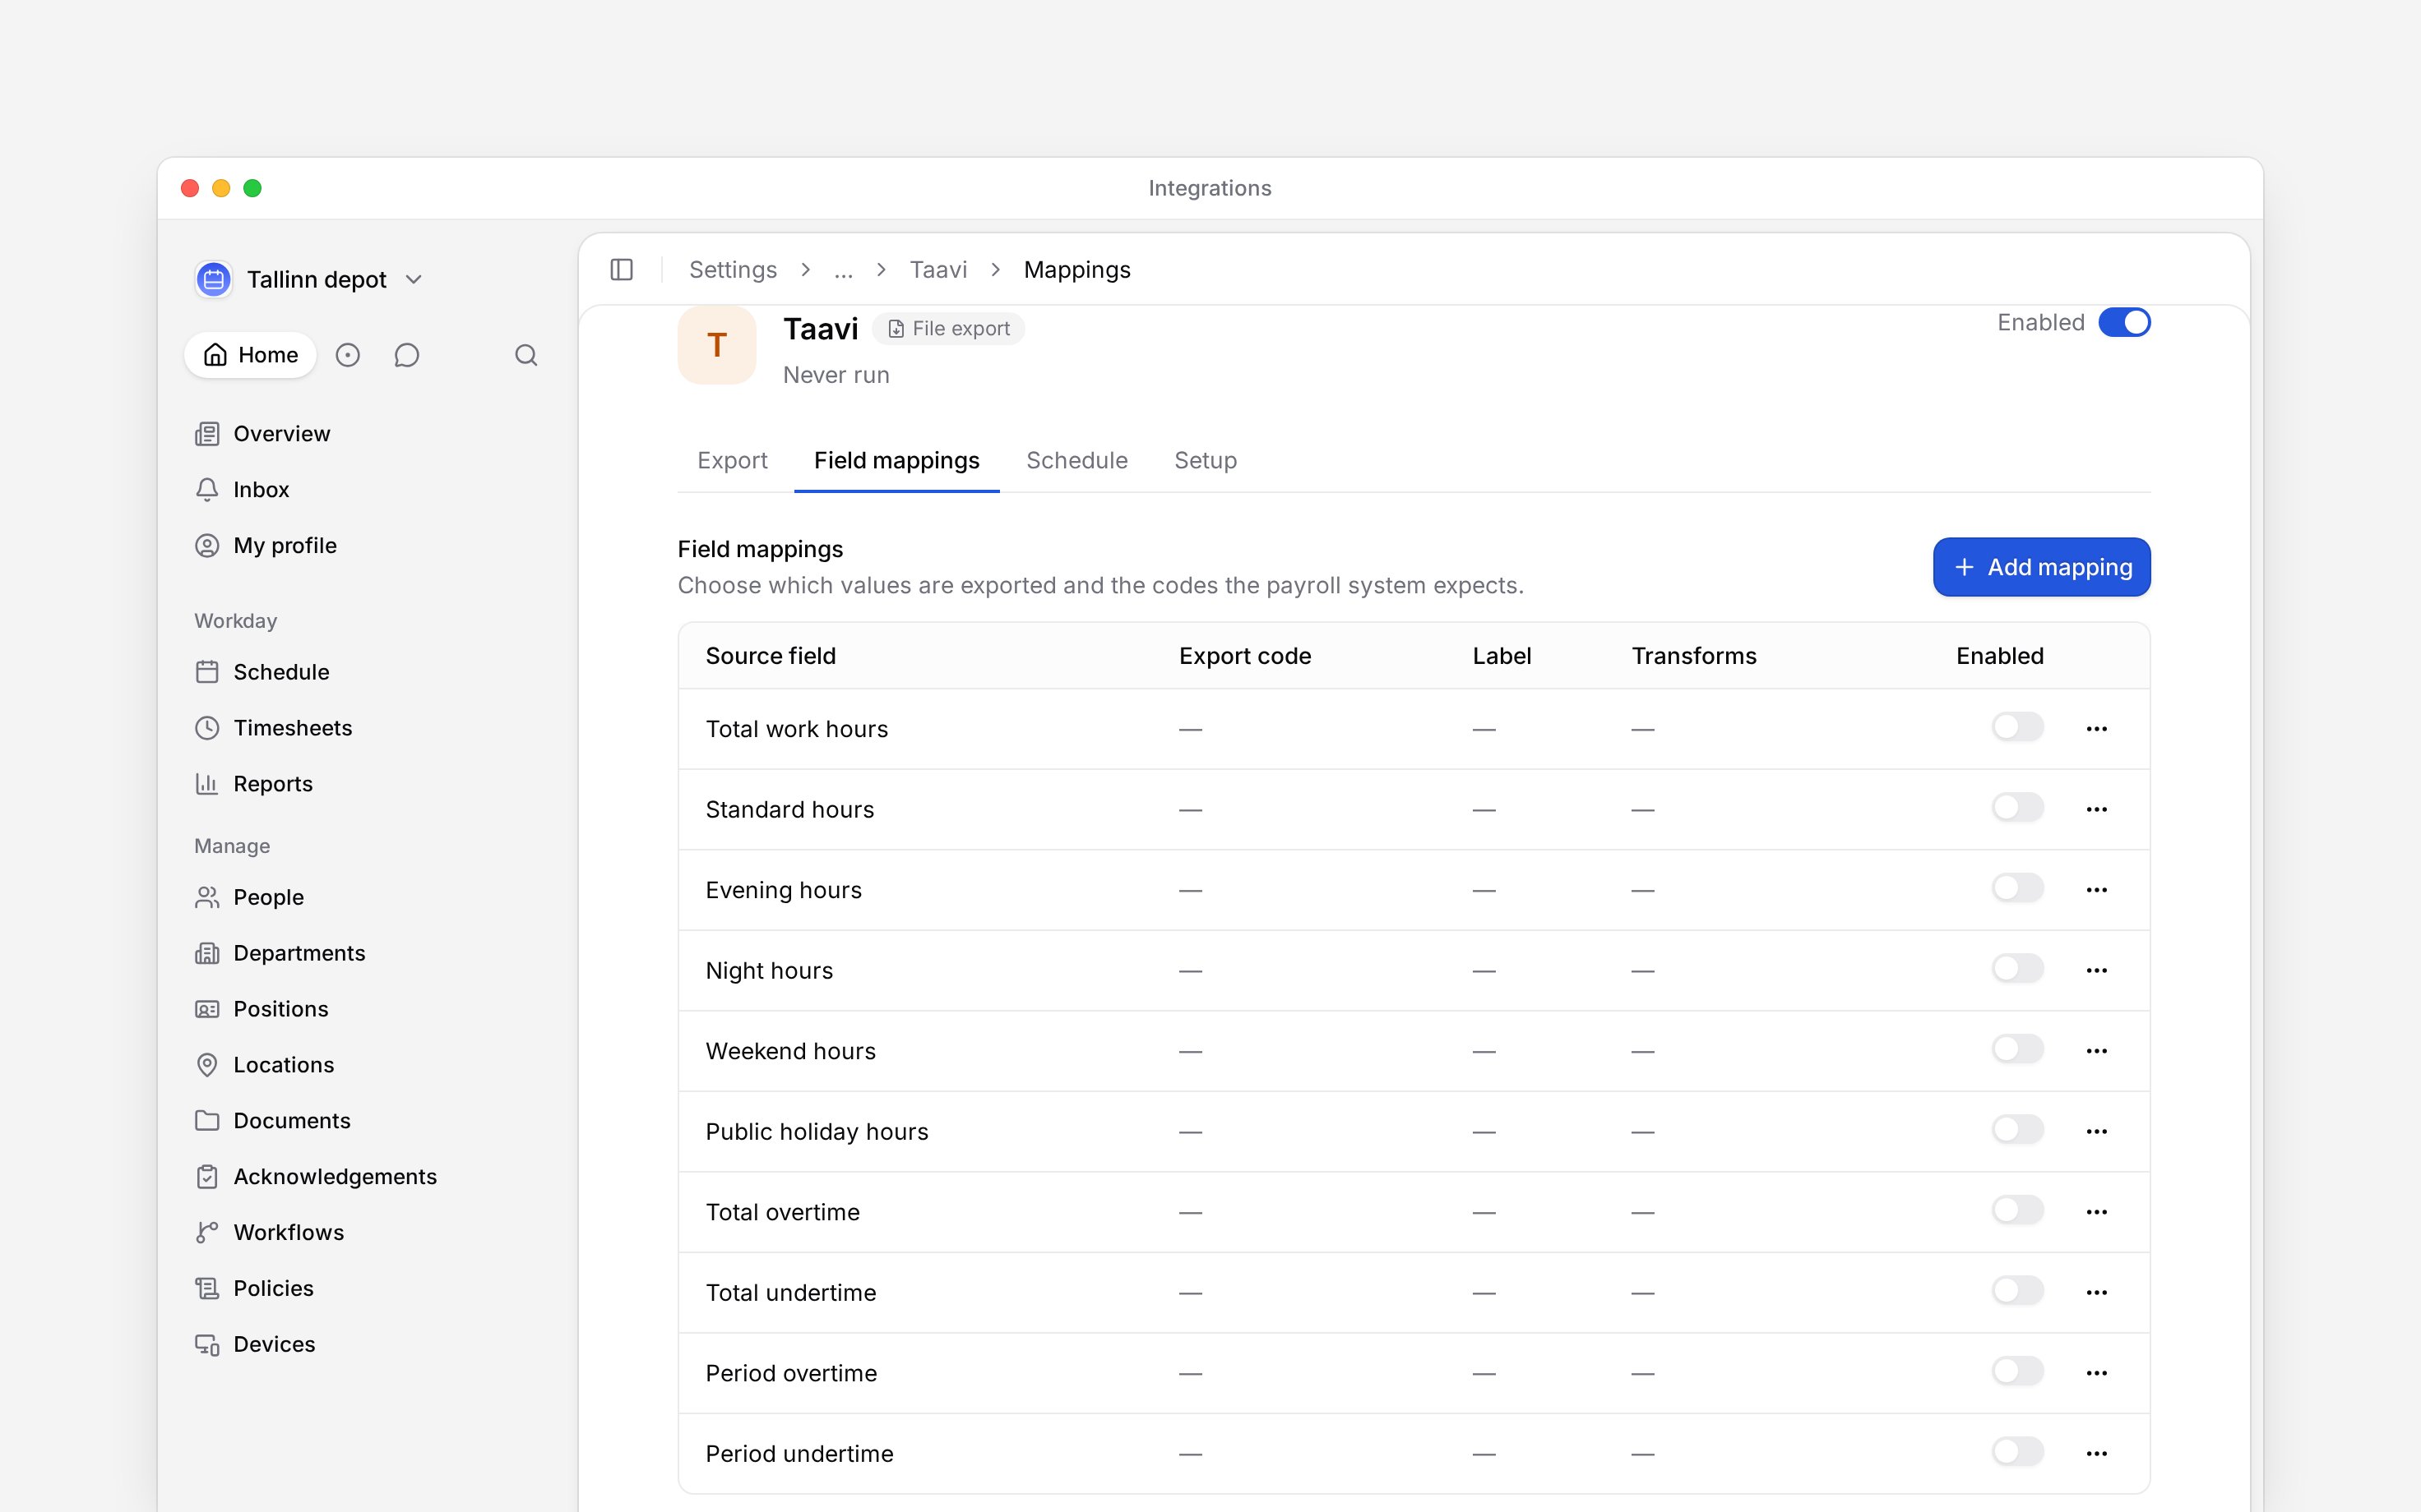Open more options for Period overtime
Viewport: 2421px width, 1512px height.
click(2097, 1373)
